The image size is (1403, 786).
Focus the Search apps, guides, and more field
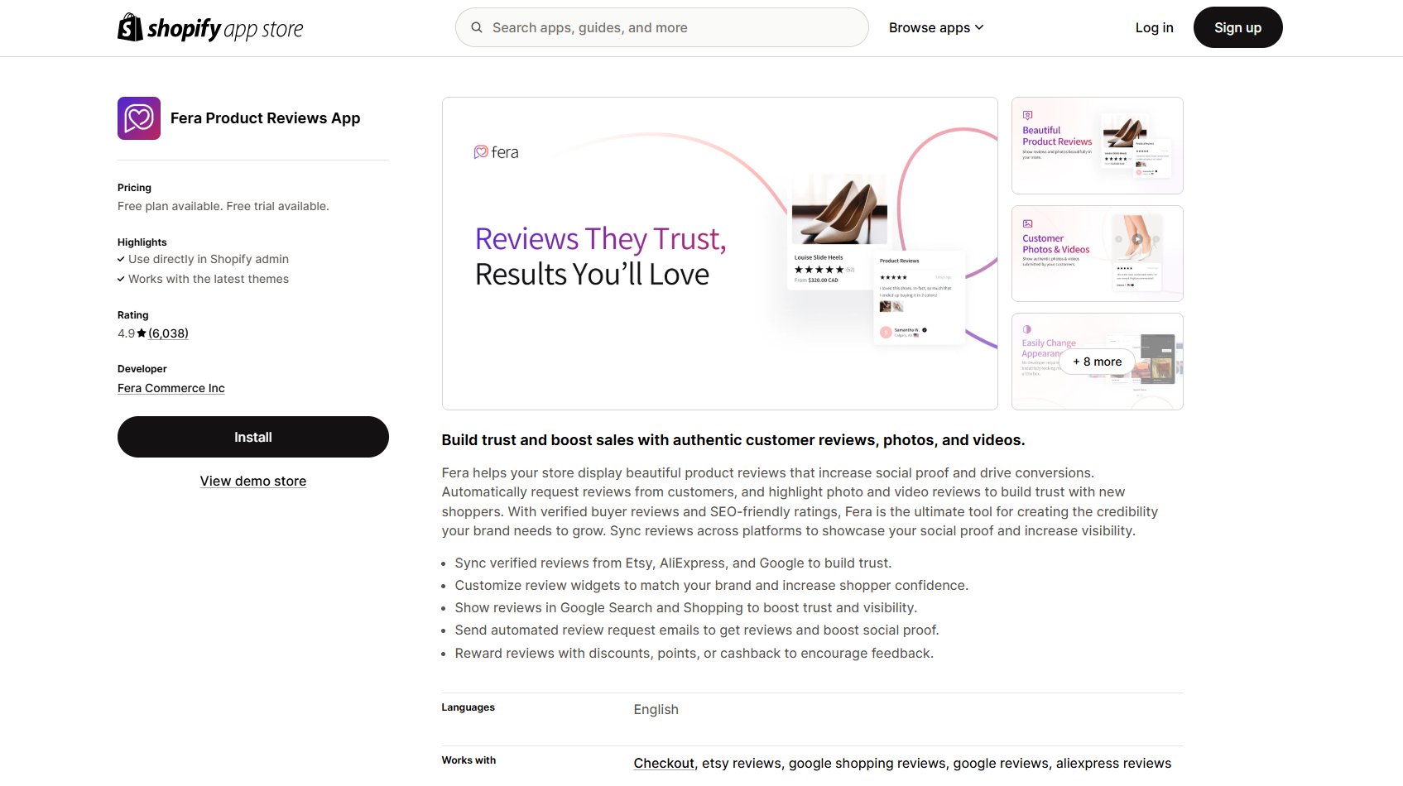(x=661, y=27)
